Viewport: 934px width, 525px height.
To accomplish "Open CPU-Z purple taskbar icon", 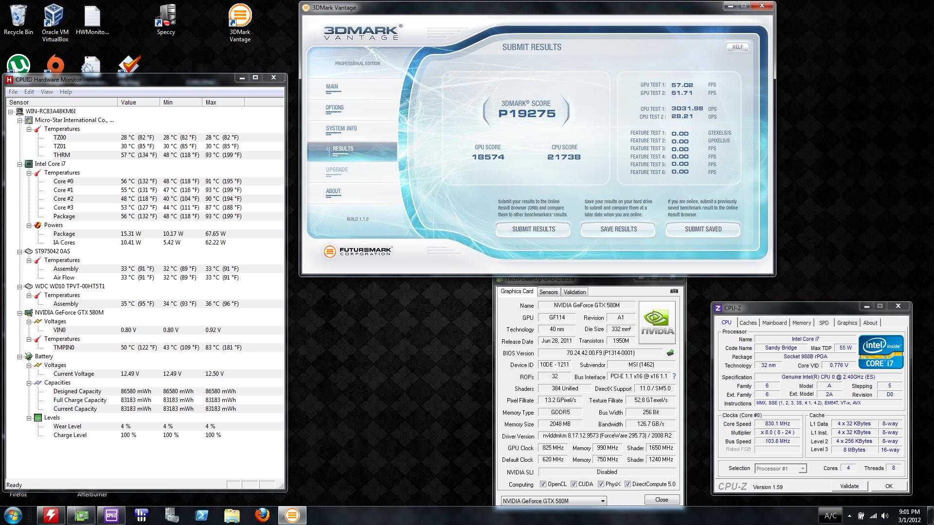I will pyautogui.click(x=111, y=515).
